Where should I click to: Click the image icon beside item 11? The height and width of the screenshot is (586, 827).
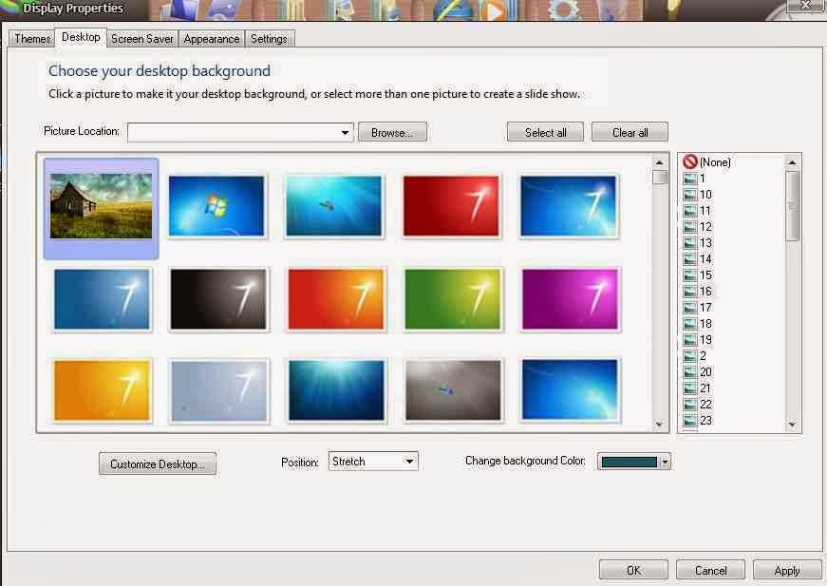(x=690, y=211)
